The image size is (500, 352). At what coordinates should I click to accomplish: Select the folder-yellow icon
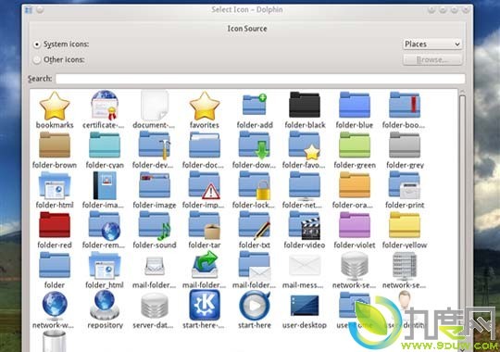[405, 224]
